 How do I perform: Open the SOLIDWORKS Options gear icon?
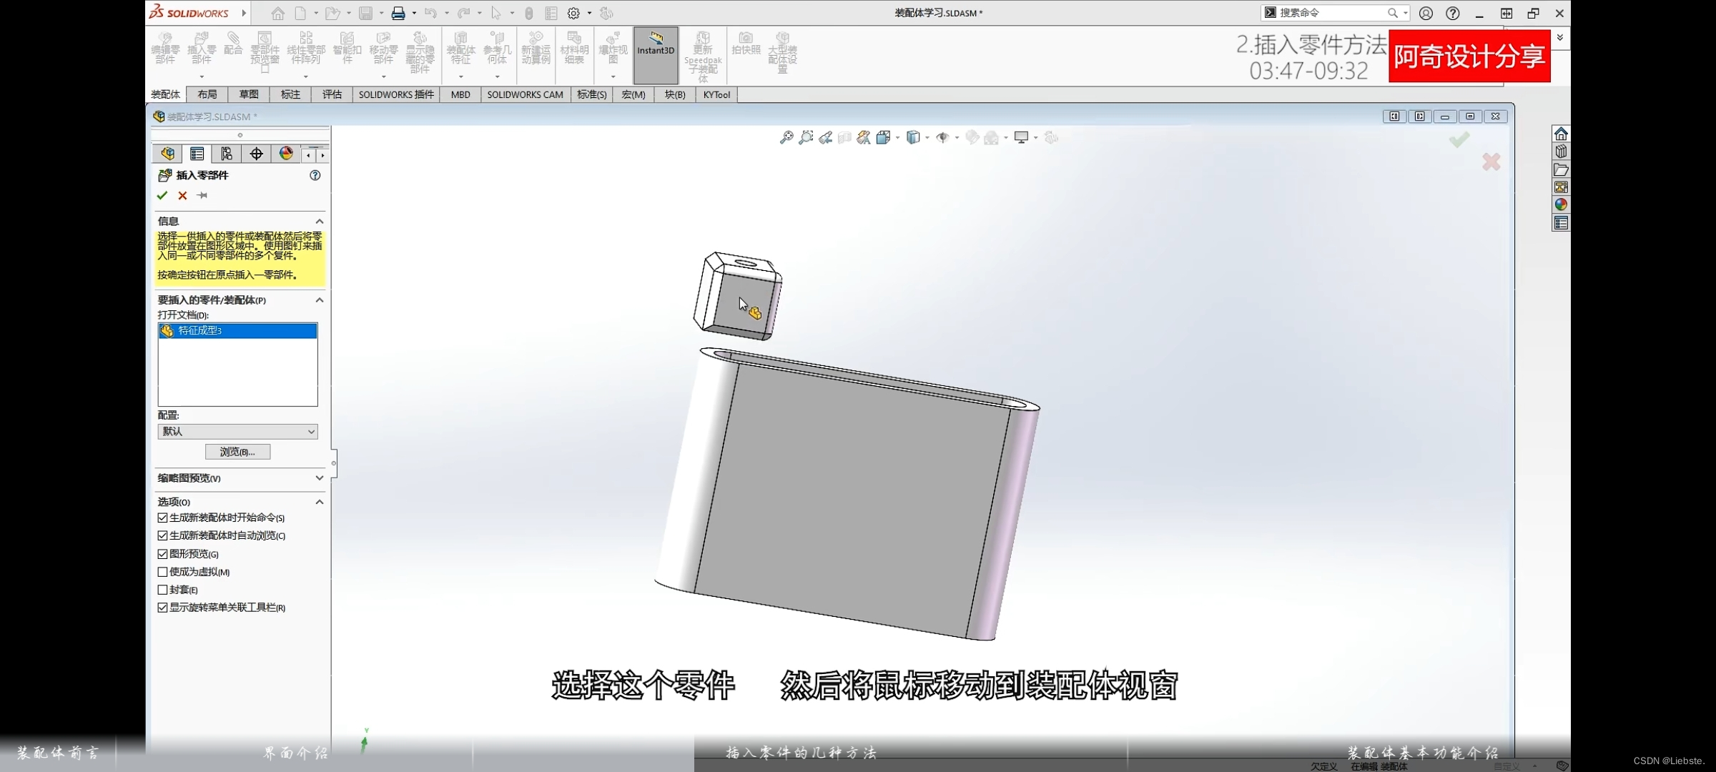click(x=573, y=13)
